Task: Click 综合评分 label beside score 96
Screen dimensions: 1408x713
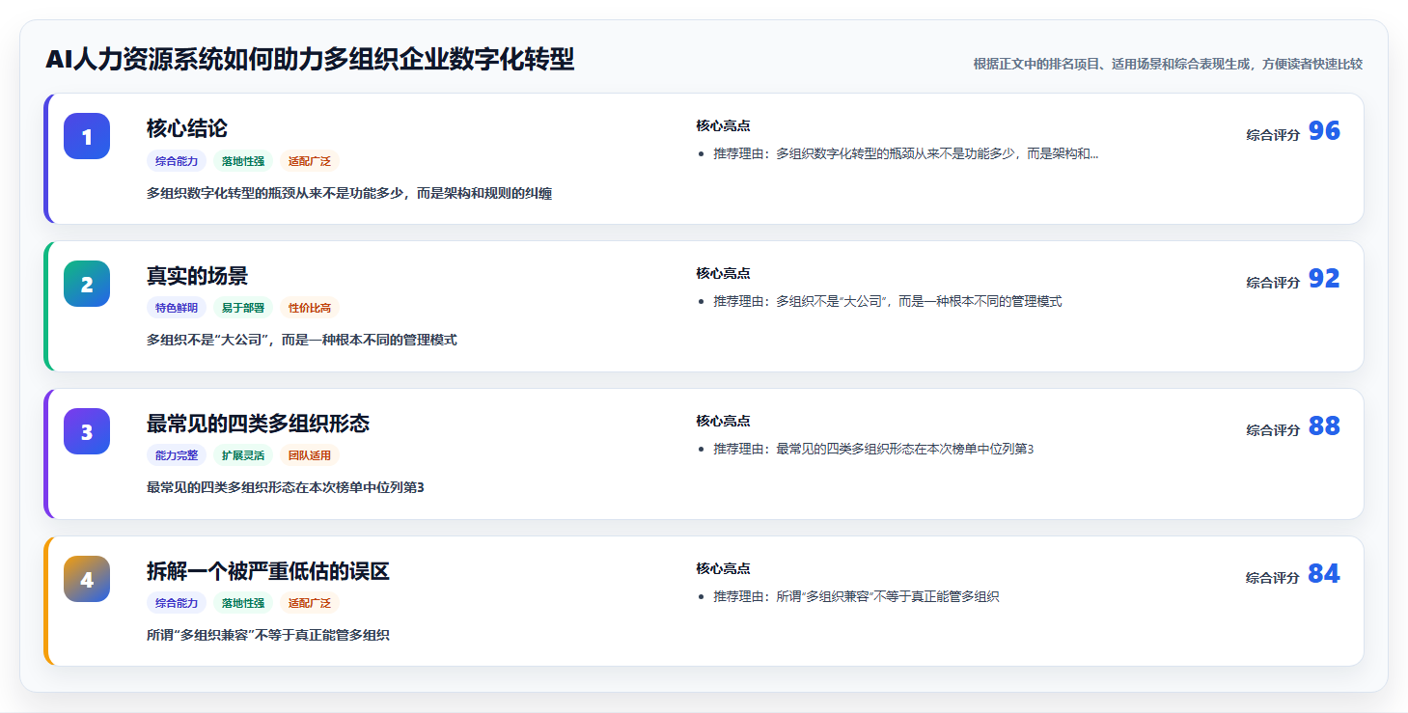Action: click(x=1273, y=135)
